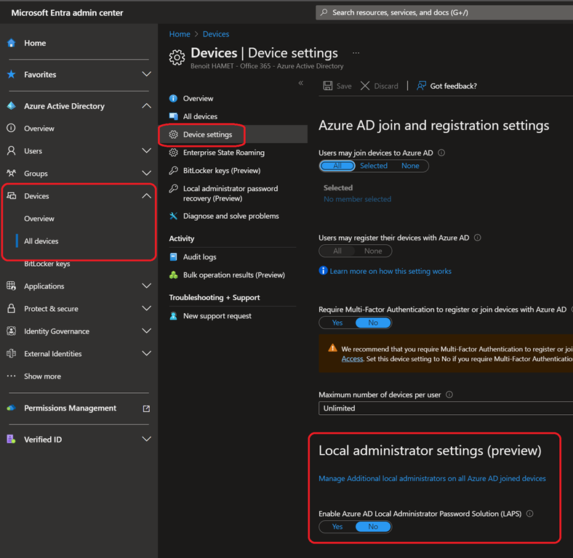Select All devices in the blade menu
The image size is (573, 558).
(x=200, y=116)
